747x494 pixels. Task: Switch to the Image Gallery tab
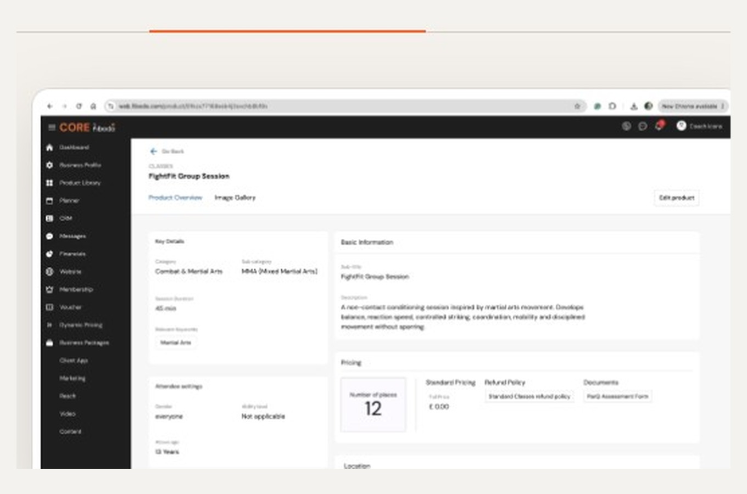(235, 198)
